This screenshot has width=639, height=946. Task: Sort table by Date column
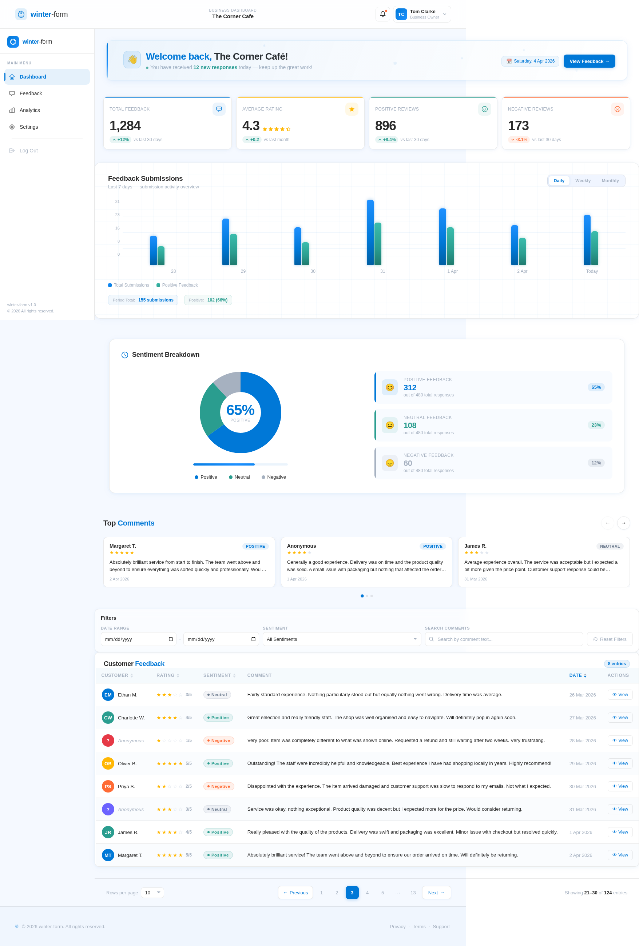pyautogui.click(x=578, y=675)
